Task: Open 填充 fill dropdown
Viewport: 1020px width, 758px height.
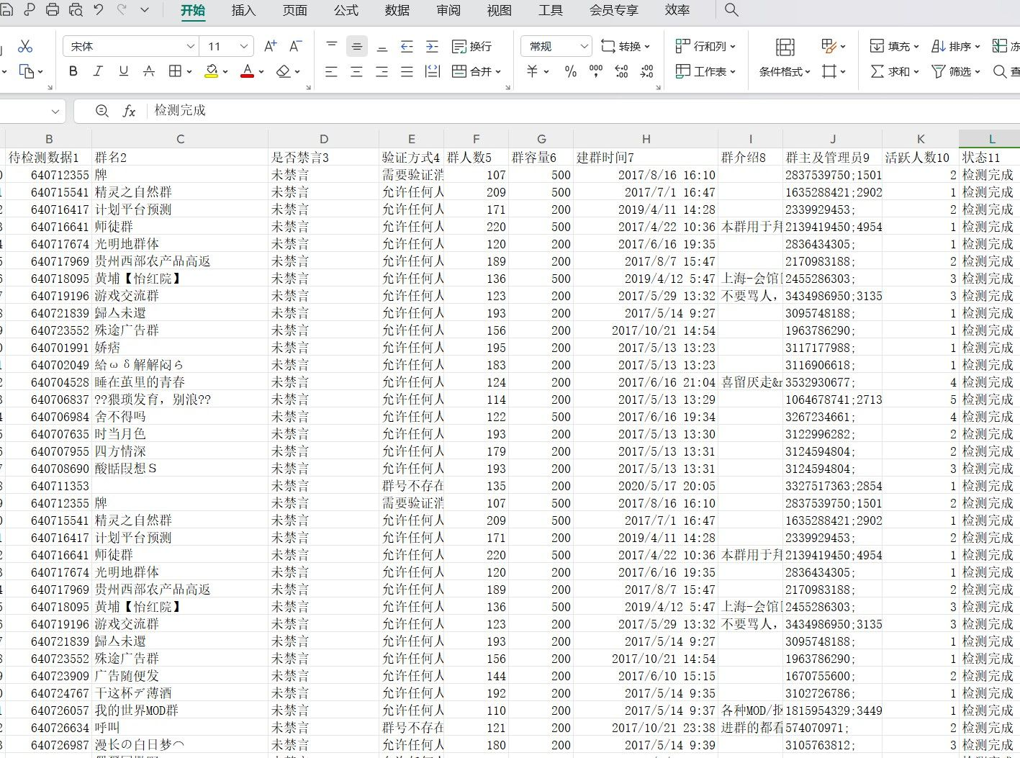Action: 894,46
